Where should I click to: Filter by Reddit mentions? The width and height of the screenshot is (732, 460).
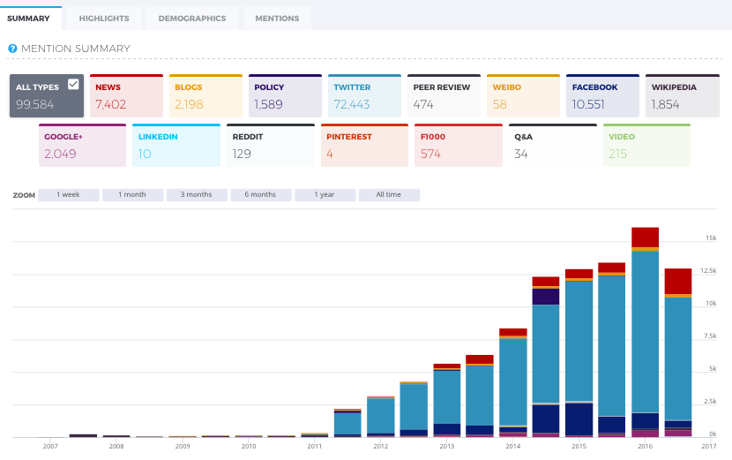(x=271, y=146)
